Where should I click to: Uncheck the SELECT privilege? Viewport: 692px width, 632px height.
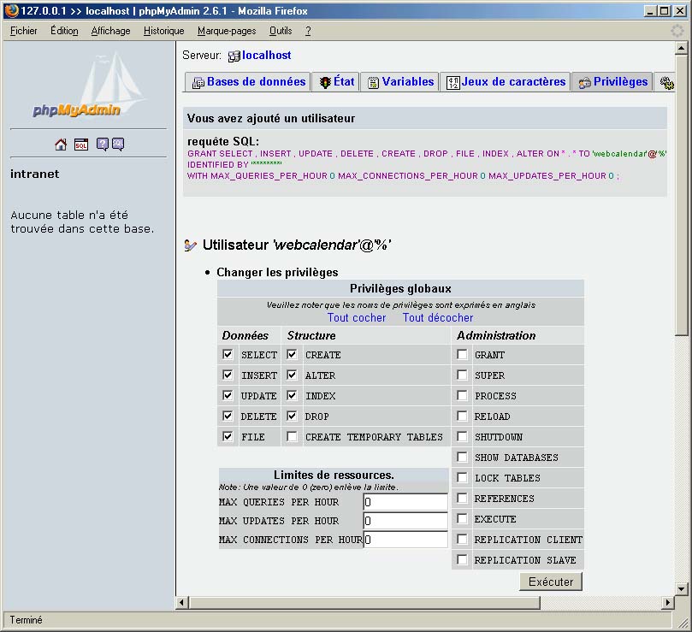pyautogui.click(x=228, y=354)
